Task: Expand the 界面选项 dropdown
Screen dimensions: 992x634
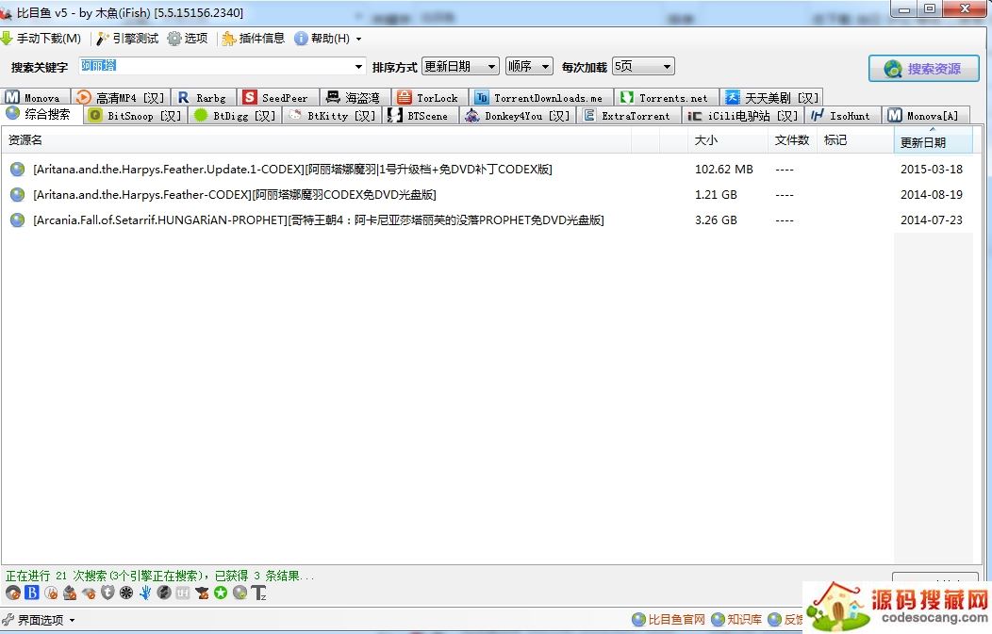Action: (x=72, y=620)
